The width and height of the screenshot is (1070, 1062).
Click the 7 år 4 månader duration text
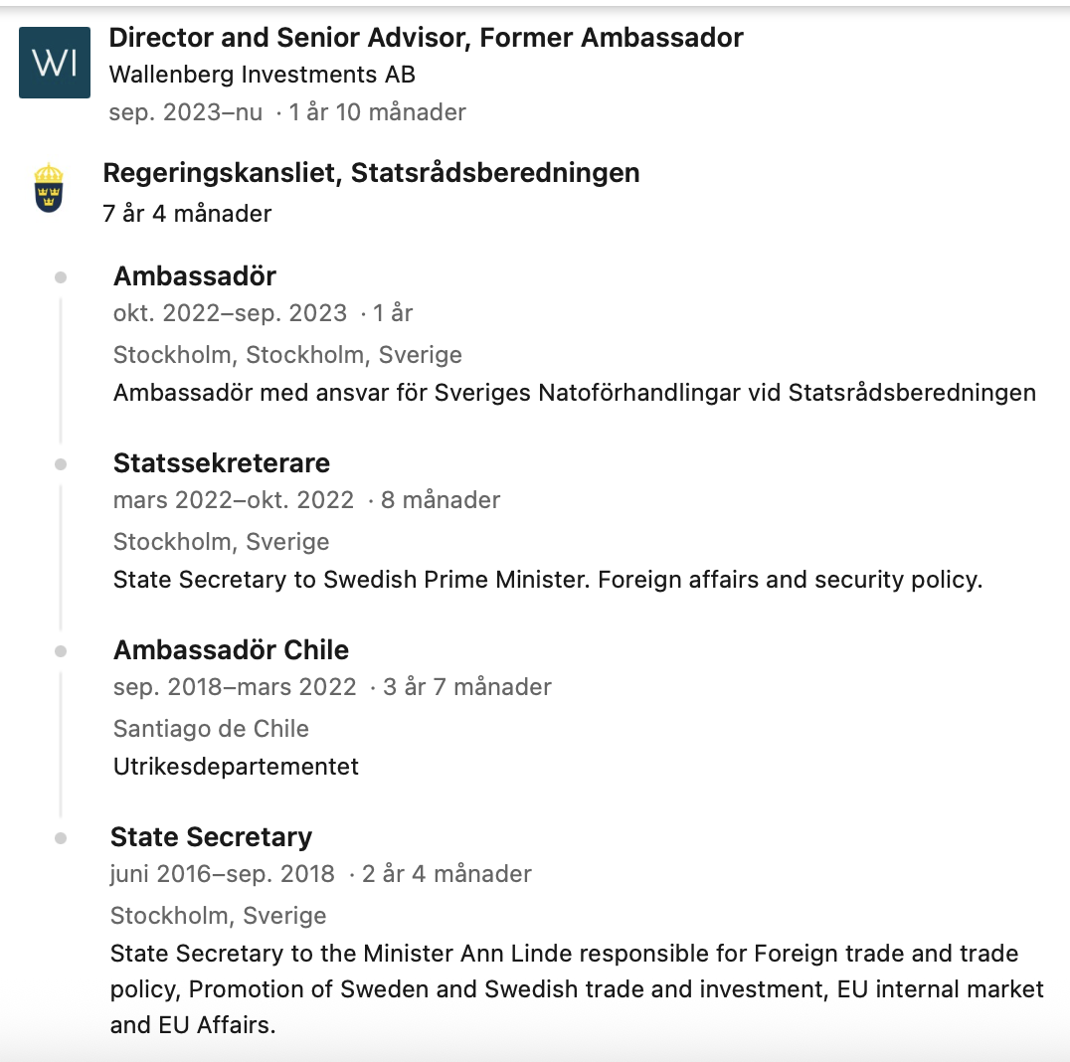(187, 214)
